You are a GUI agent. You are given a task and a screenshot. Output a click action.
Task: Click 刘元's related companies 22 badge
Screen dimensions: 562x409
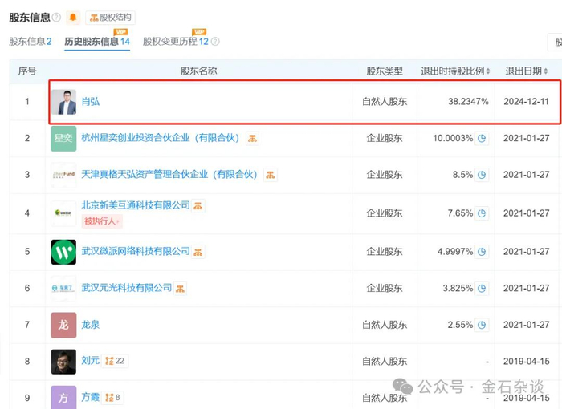(x=115, y=361)
